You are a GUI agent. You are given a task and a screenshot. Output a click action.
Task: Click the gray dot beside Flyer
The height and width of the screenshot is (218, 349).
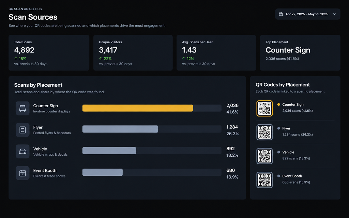click(x=278, y=128)
